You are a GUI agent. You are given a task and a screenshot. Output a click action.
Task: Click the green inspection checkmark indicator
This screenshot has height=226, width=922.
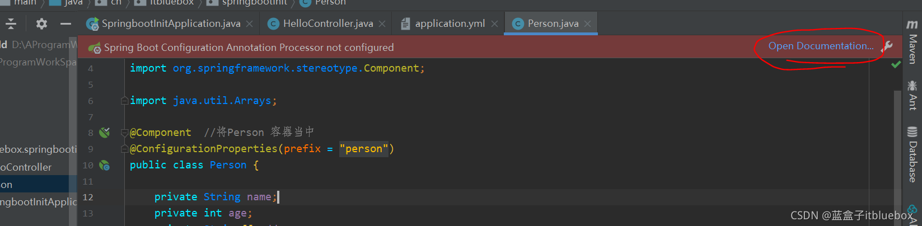coord(896,65)
